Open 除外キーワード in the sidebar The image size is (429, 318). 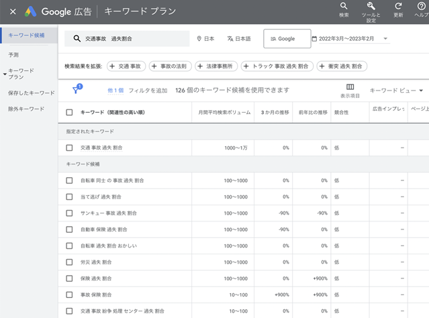coord(26,109)
